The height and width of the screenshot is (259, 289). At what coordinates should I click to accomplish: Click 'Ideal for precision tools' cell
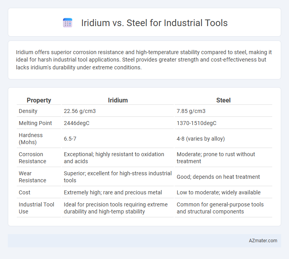(x=118, y=208)
